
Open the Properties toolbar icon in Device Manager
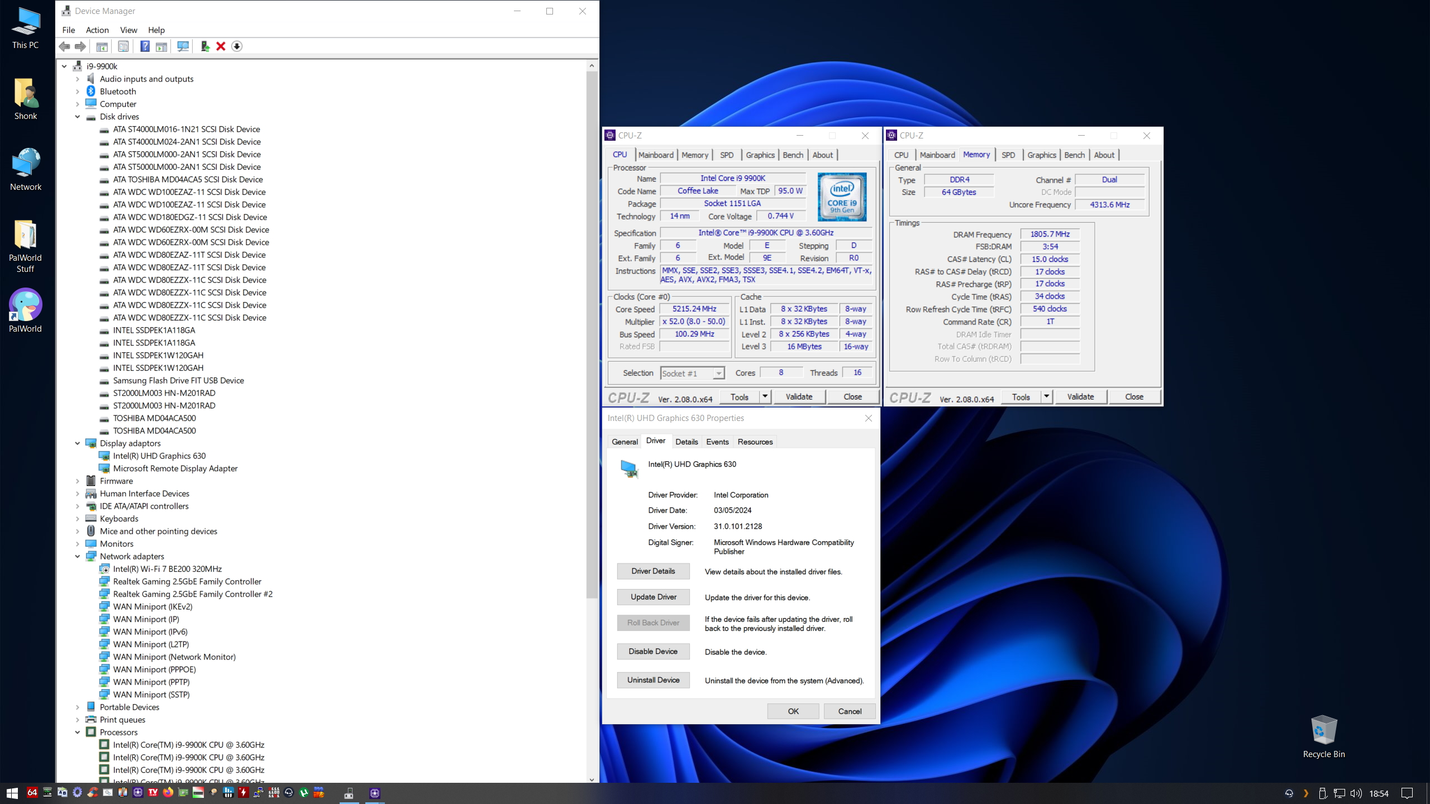pos(123,46)
